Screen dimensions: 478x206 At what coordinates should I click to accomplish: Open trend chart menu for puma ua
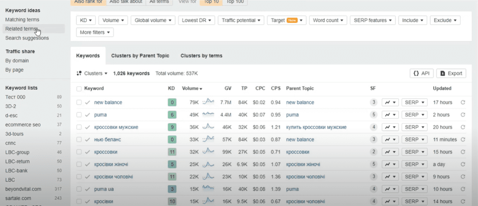(x=390, y=189)
